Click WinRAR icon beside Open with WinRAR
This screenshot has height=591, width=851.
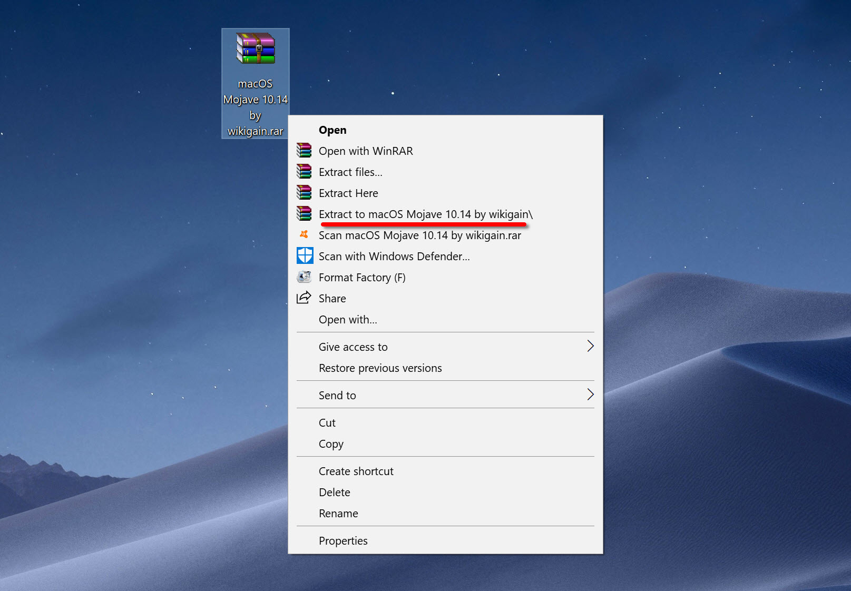tap(304, 151)
